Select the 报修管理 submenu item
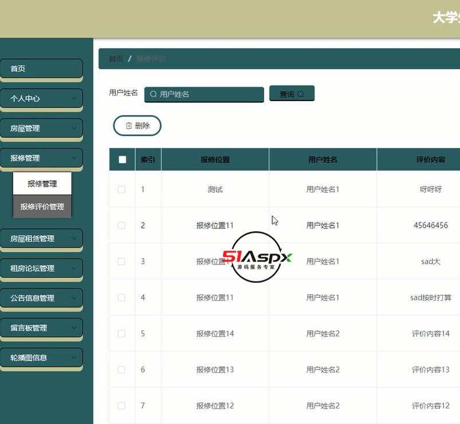This screenshot has width=460, height=424. [42, 184]
